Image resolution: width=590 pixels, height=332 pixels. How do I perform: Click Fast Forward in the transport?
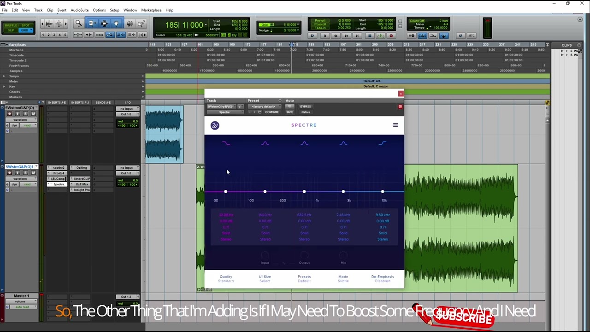coord(347,36)
